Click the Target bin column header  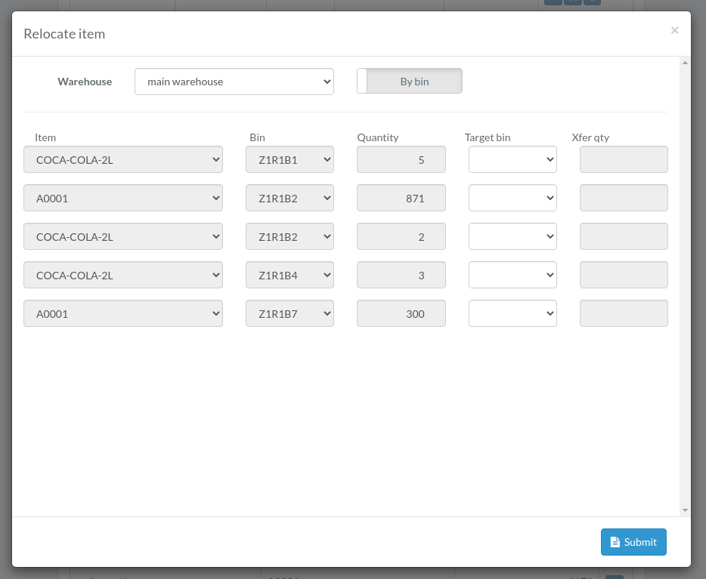(x=488, y=137)
